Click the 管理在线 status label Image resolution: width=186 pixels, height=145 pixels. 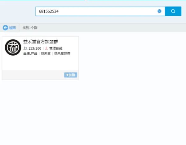tap(56, 48)
